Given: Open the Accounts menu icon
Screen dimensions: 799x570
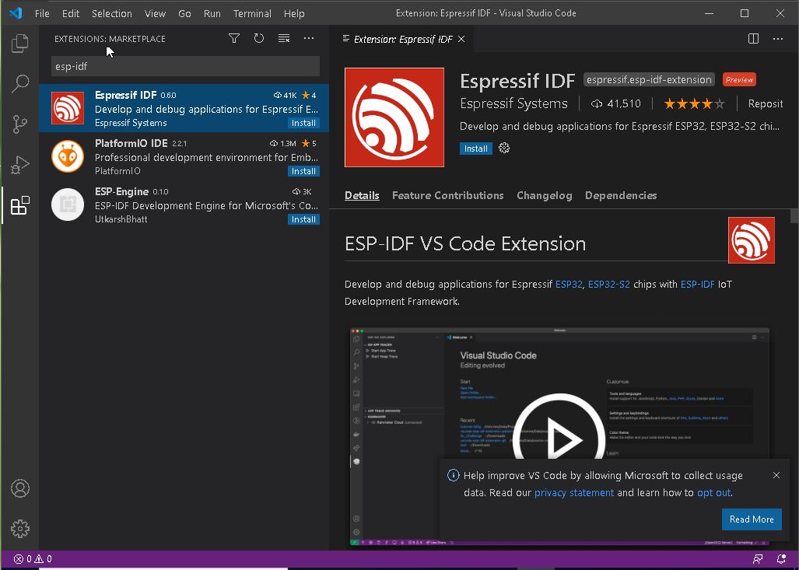Looking at the screenshot, I should [x=20, y=488].
